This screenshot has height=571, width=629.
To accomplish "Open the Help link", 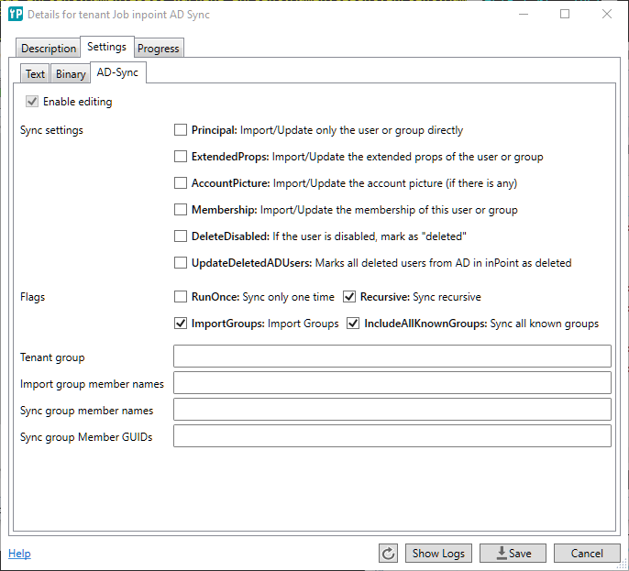I will pyautogui.click(x=19, y=554).
